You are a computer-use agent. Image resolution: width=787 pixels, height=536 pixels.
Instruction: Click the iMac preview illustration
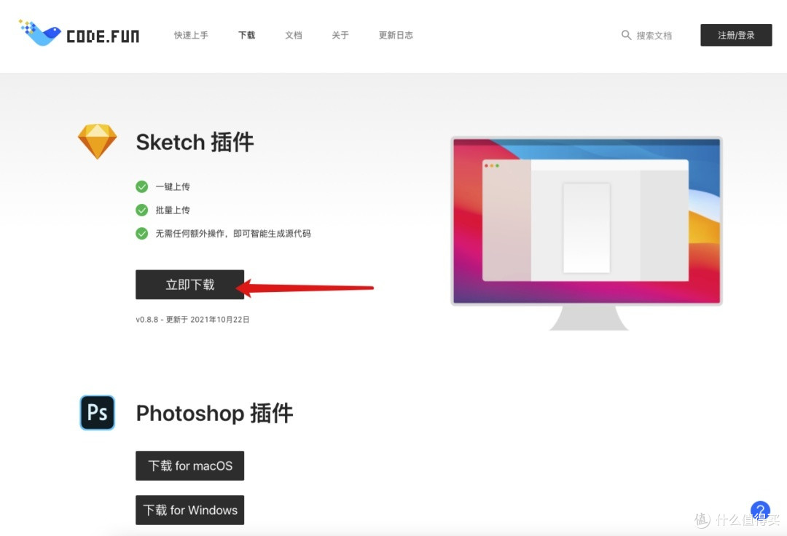tap(586, 234)
